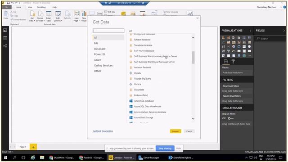Open Server Manager from the taskbar
This screenshot has height=162, width=288.
(148, 157)
